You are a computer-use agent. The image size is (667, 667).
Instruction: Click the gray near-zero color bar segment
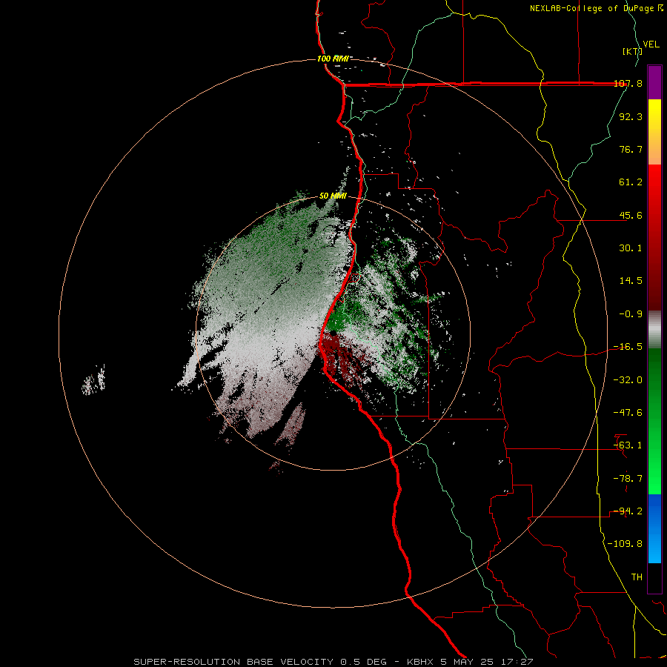click(654, 330)
